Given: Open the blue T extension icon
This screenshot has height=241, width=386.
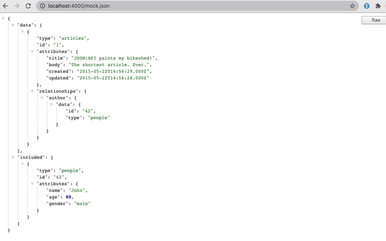Looking at the screenshot, I should [x=367, y=5].
